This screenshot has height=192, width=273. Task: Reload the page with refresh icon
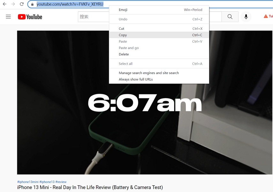(22, 4)
